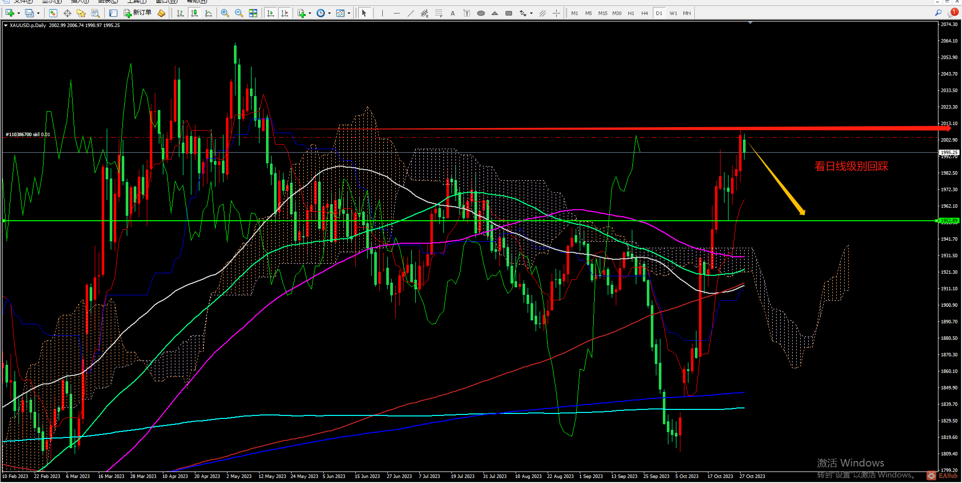Switch chart to bar chart
962x483 pixels.
(x=180, y=13)
